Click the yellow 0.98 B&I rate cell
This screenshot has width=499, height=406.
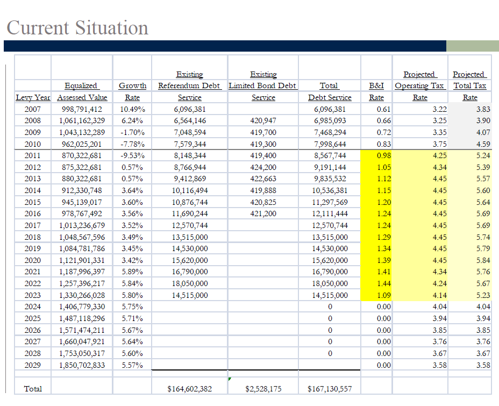point(376,155)
